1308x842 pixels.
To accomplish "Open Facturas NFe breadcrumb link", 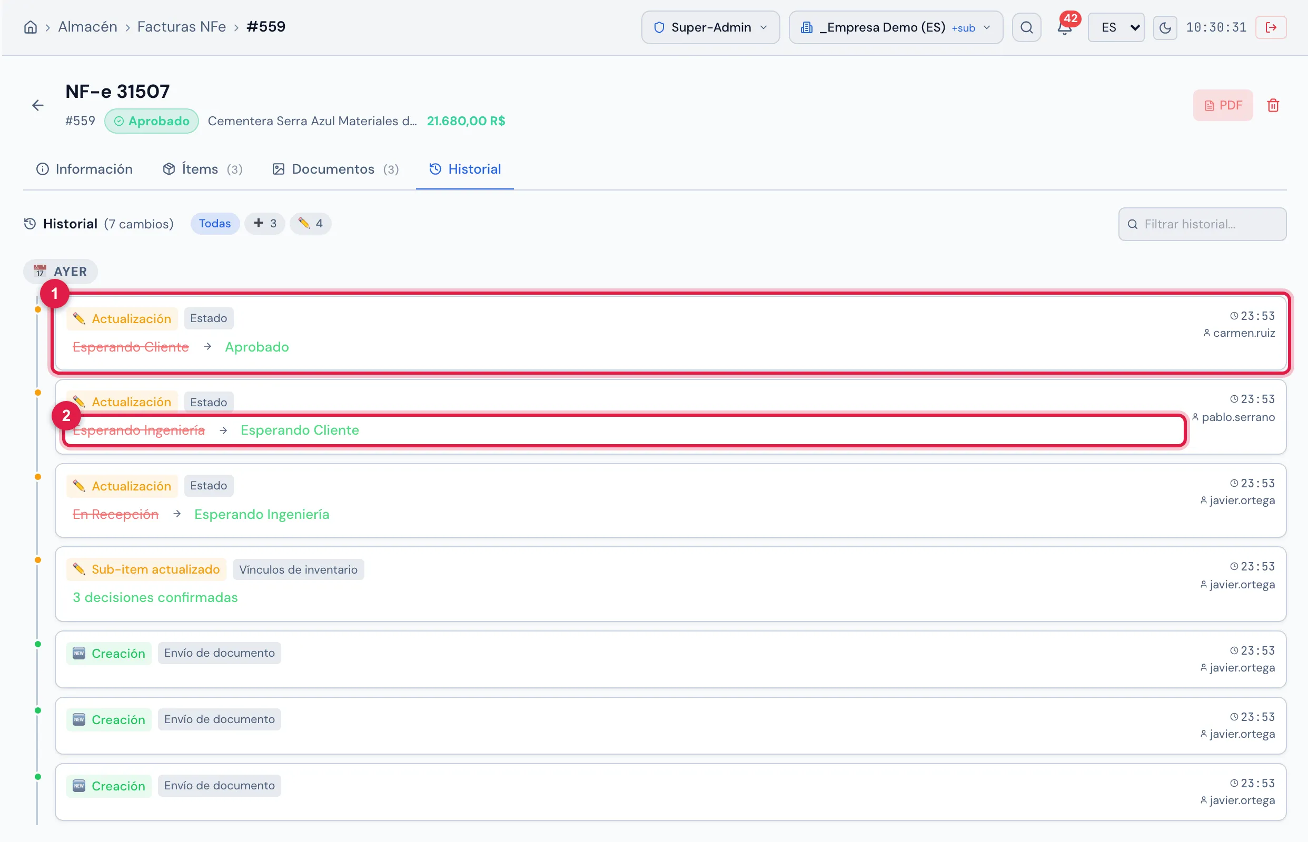I will point(182,27).
